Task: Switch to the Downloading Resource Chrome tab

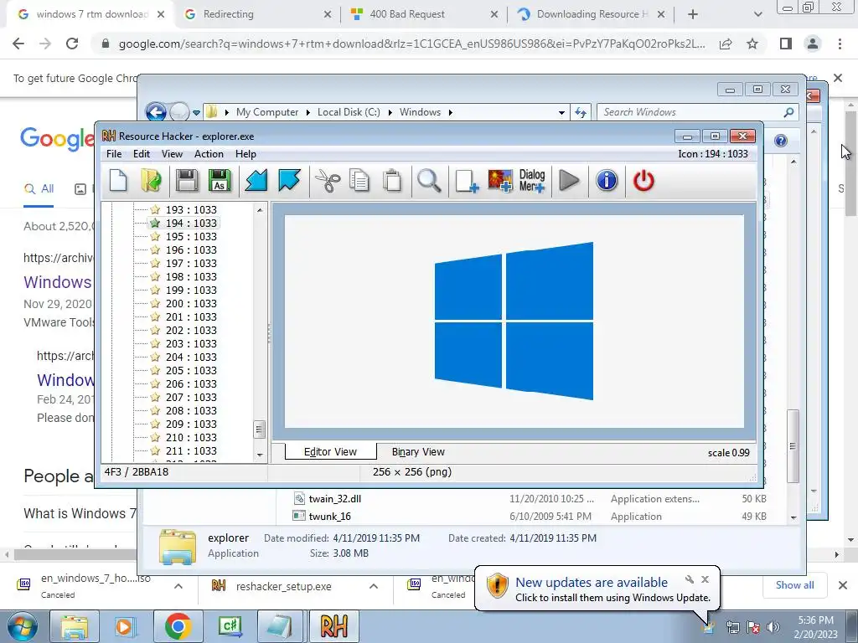Action: (x=592, y=14)
